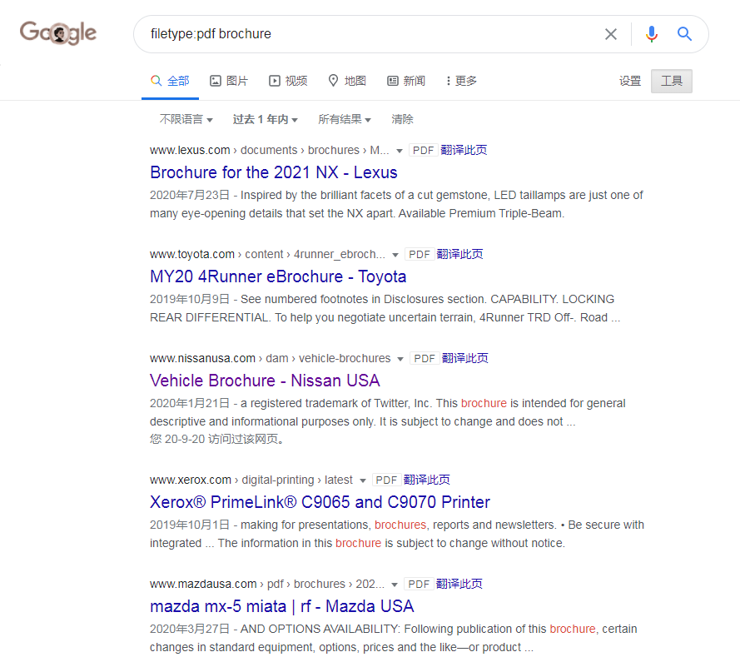Click the PDF badge on the Xerox result
Viewport: 740px width, 667px height.
(386, 480)
